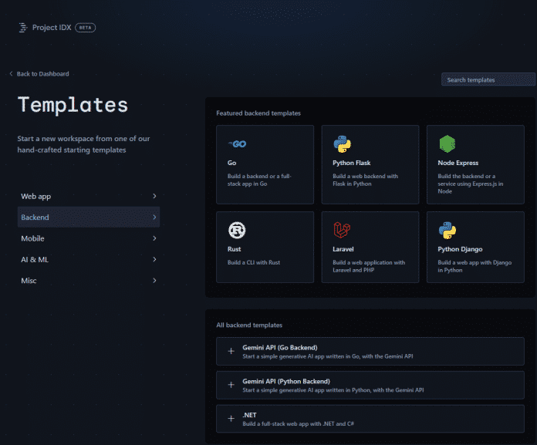Click the Project IDX logo icon
The height and width of the screenshot is (445, 537).
[x=23, y=28]
